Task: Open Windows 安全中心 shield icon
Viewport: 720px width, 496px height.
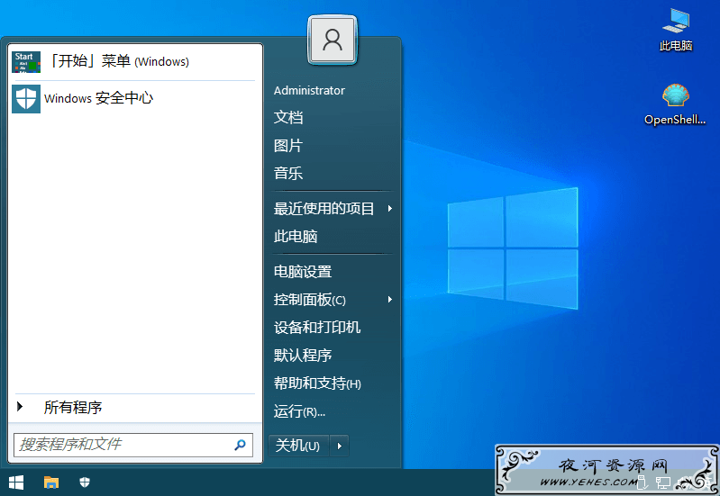Action: [26, 99]
